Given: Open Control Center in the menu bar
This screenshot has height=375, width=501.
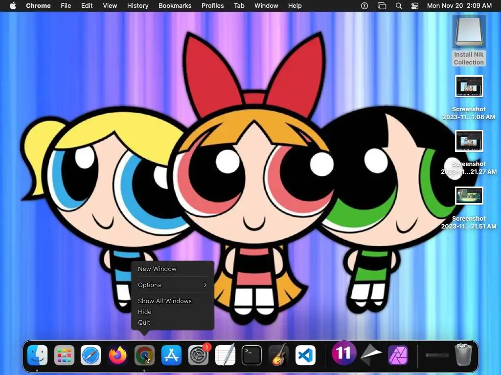Looking at the screenshot, I should (415, 6).
